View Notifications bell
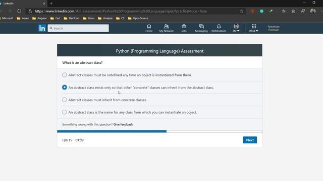The height and width of the screenshot is (181, 323). 219,28
